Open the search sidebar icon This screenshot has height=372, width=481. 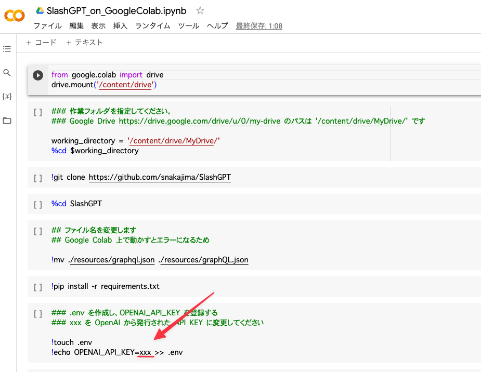pyautogui.click(x=7, y=73)
